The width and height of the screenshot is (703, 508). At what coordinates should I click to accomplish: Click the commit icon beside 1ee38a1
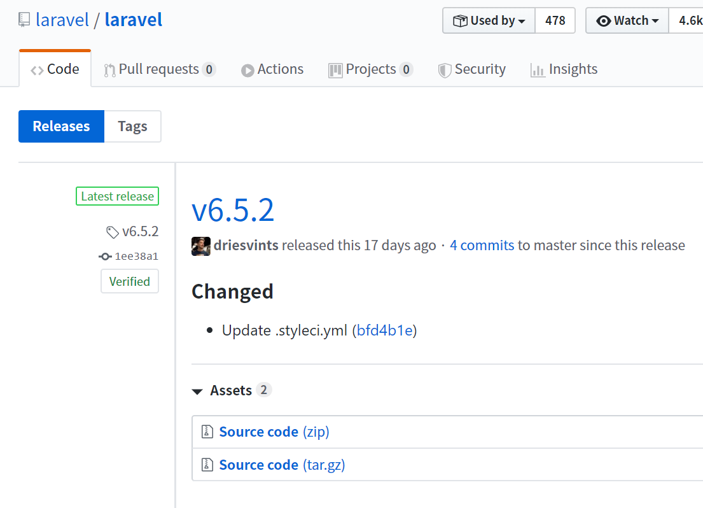pyautogui.click(x=105, y=256)
